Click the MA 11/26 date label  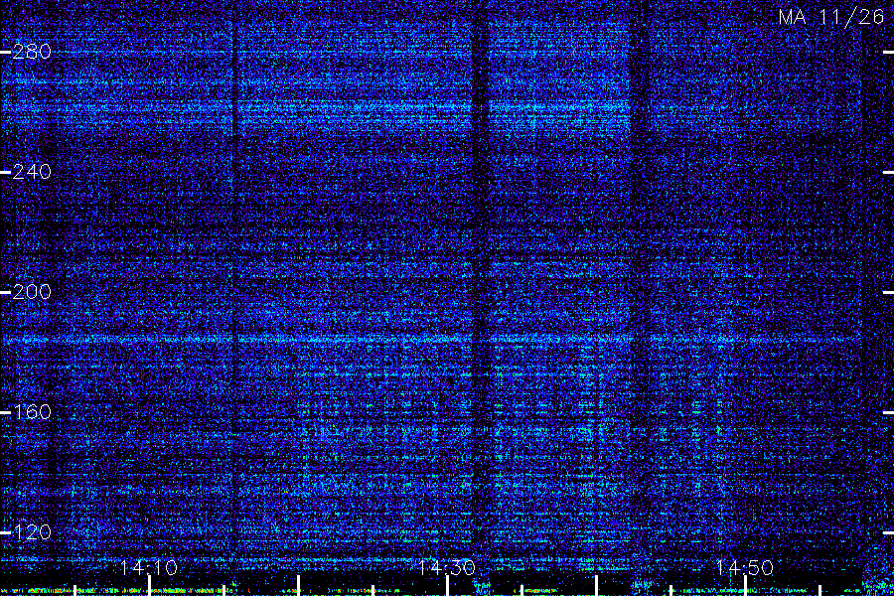coord(831,17)
